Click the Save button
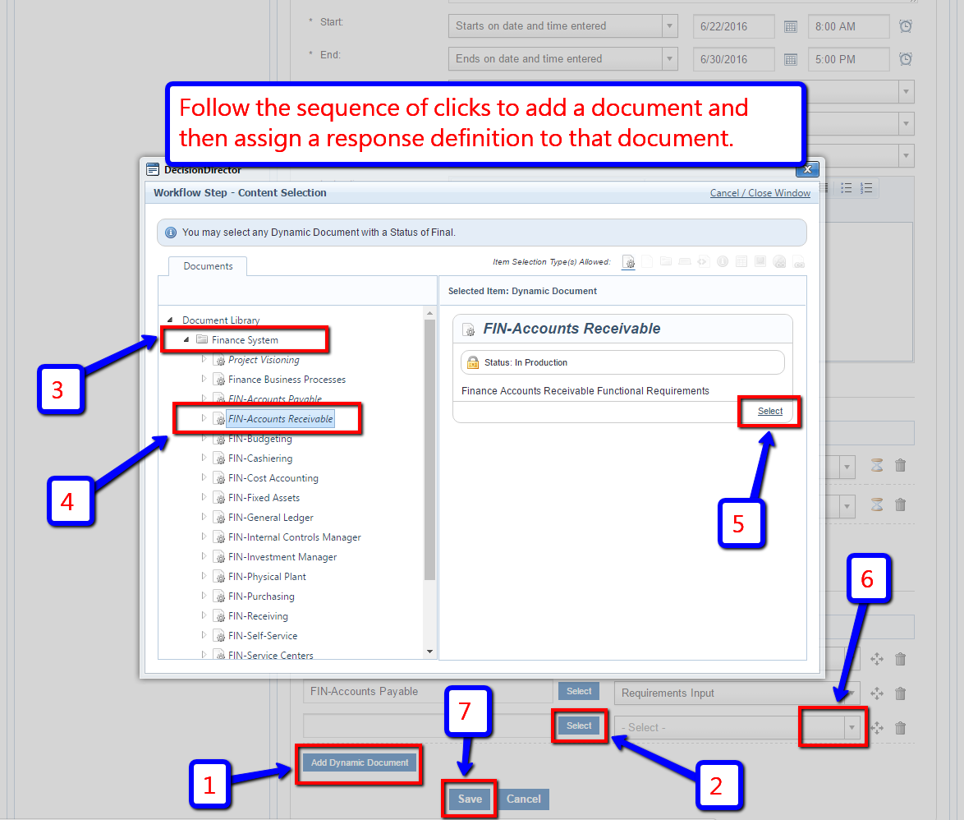Viewport: 964px width, 820px height. point(470,799)
